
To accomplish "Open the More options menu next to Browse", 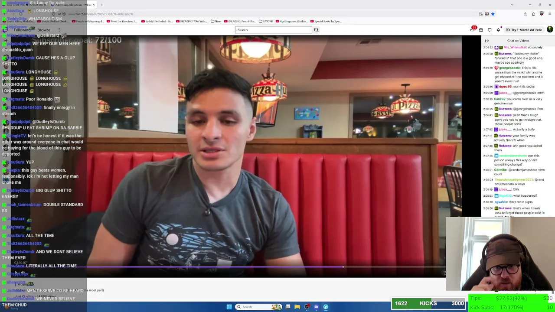I will 59,30.
